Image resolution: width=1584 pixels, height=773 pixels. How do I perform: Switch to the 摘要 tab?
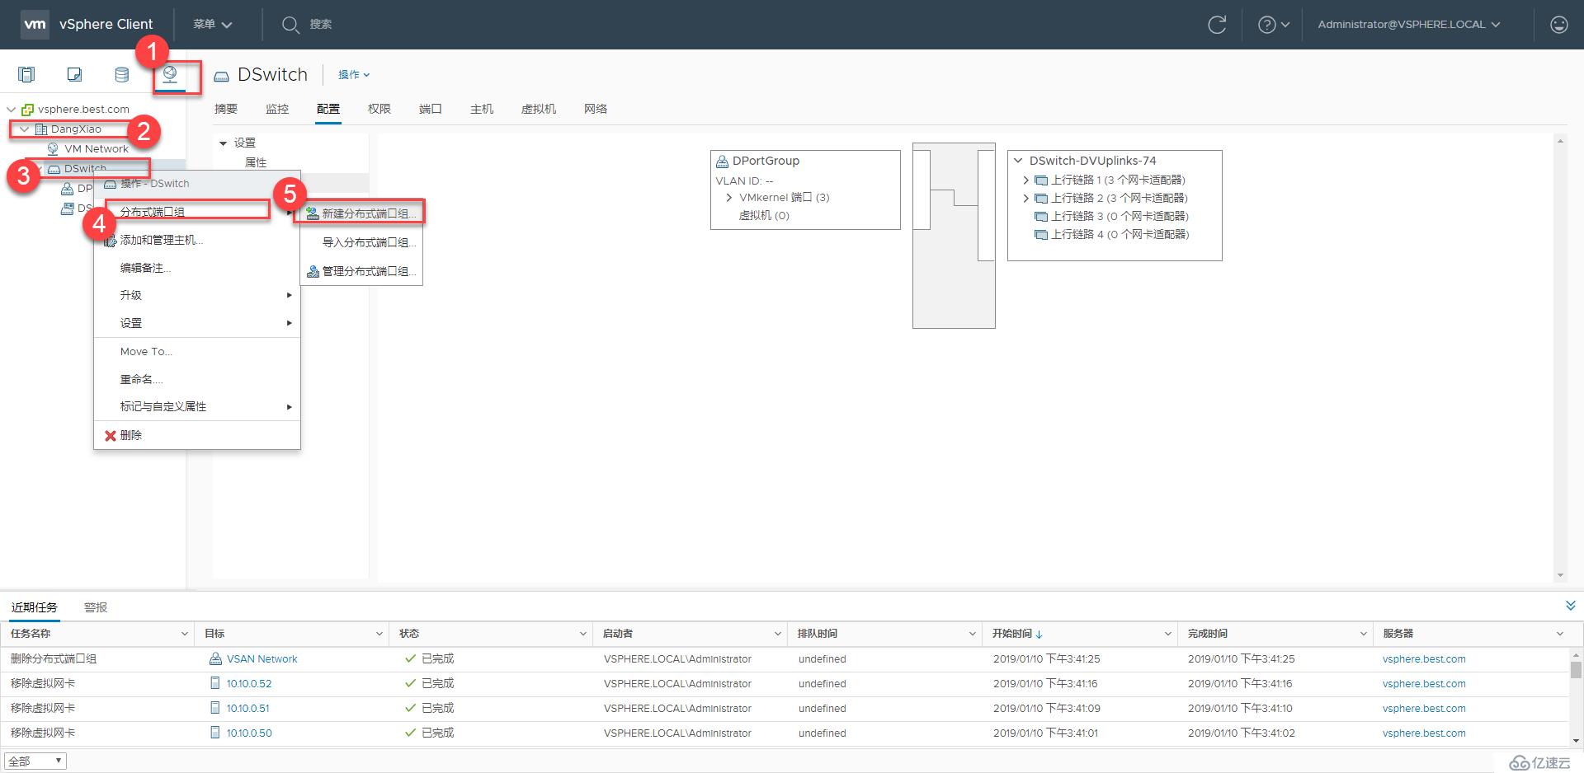226,109
